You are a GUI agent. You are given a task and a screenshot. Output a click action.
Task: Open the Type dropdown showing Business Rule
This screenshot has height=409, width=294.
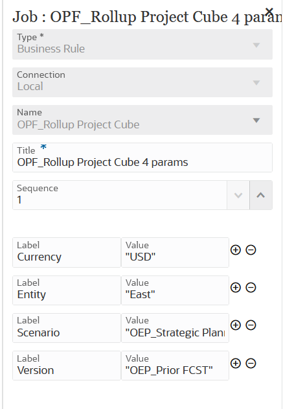pos(142,44)
